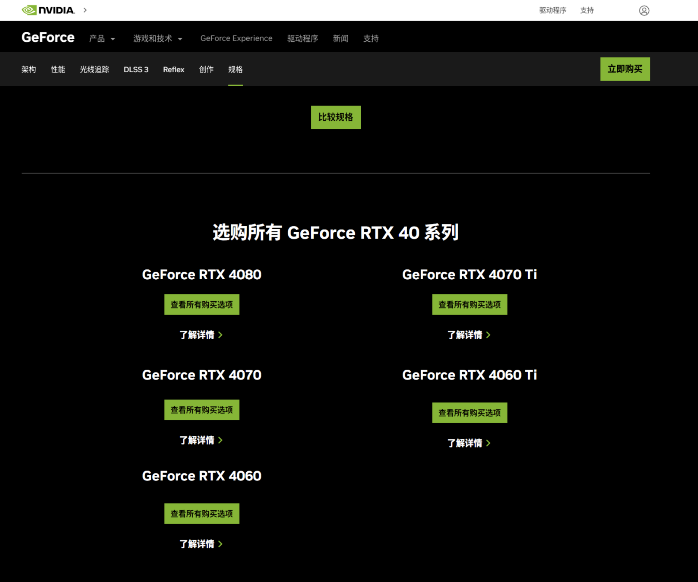Select the 架构 navigation tab

[x=29, y=69]
